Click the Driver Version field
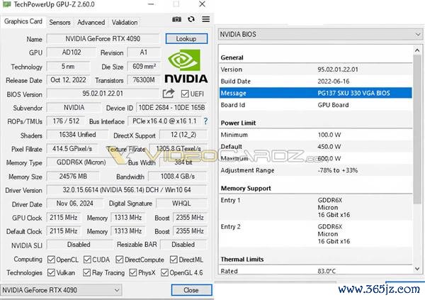The width and height of the screenshot is (425, 300). pos(127,190)
